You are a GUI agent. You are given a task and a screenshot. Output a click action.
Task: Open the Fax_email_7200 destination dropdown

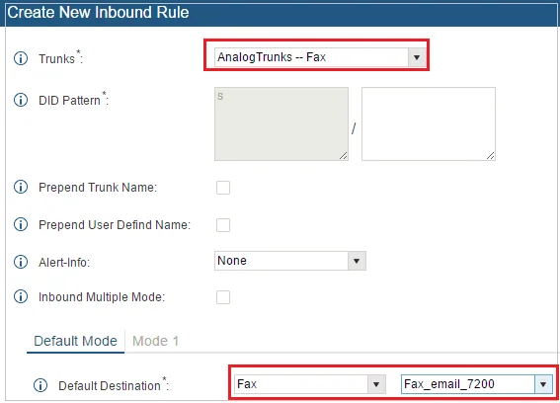click(477, 384)
